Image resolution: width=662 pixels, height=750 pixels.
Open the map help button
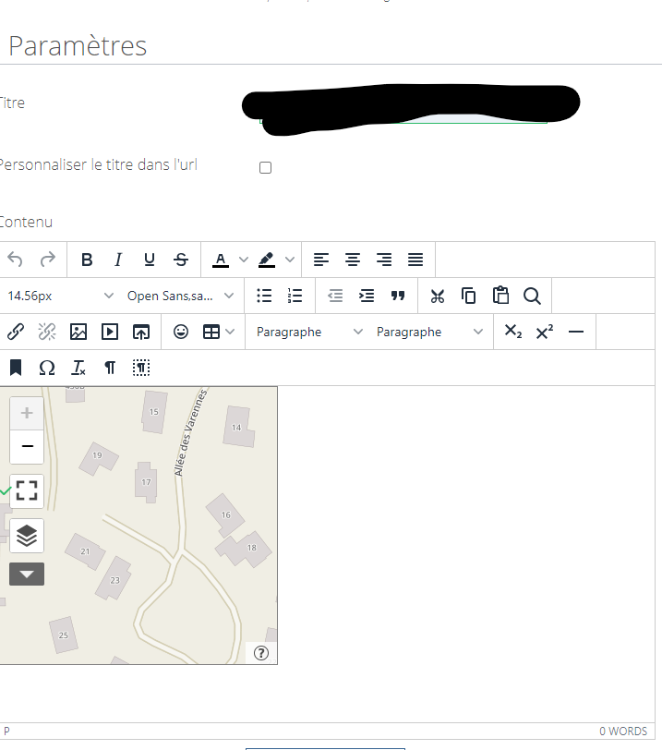261,653
